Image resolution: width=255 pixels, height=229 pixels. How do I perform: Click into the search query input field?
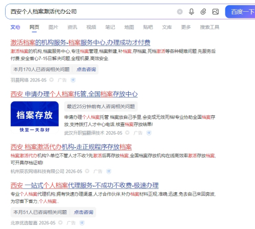(92, 12)
